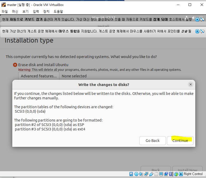
Task: Open the 보기 menu
Action: tap(25, 12)
